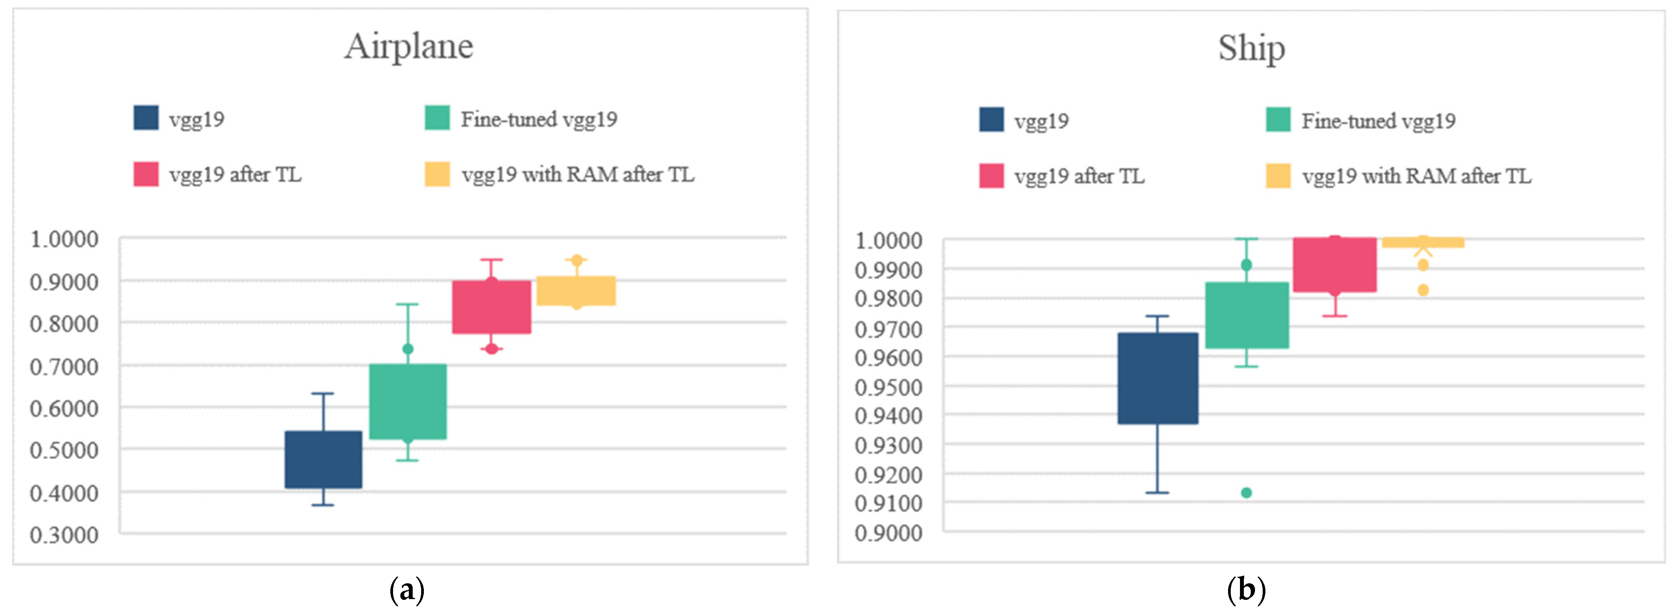Select the blue vgg19 box in Ship plot
Viewport: 1680px width, 616px height.
pos(1158,378)
